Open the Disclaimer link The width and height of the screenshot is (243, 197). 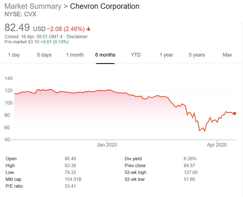(x=77, y=37)
